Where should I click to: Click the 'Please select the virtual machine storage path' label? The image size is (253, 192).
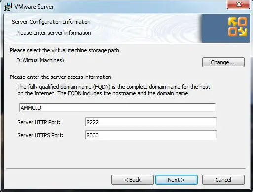[65, 50]
